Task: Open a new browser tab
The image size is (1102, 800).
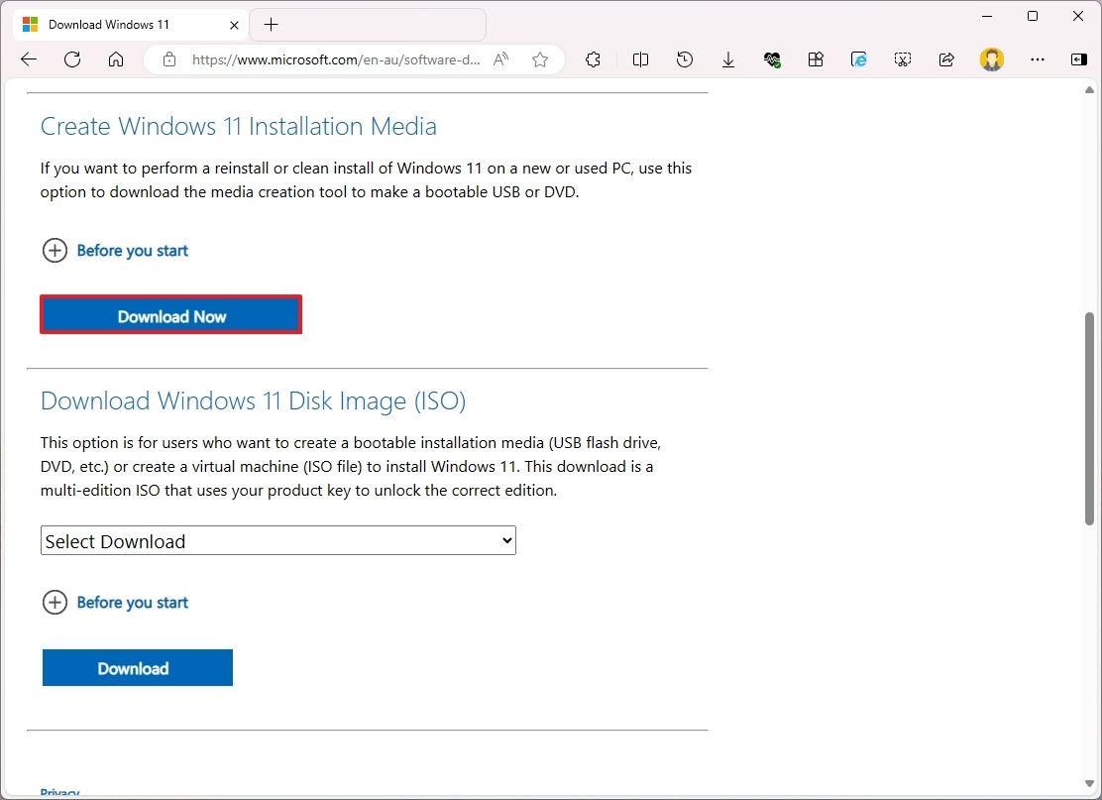Action: click(x=271, y=24)
